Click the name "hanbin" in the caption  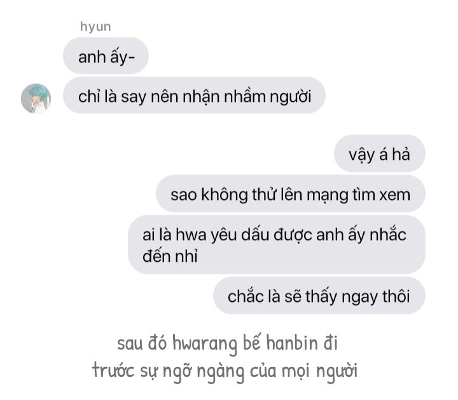click(292, 343)
